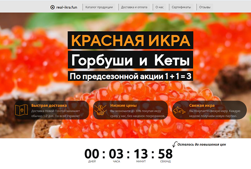Click the Горбуши и Кеты heading
This screenshot has height=169, width=251.
coord(130,60)
